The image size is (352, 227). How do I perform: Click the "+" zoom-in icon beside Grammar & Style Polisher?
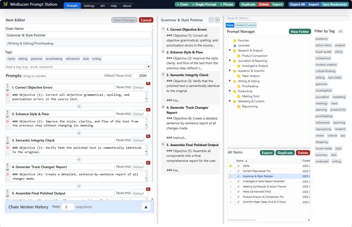(217, 20)
